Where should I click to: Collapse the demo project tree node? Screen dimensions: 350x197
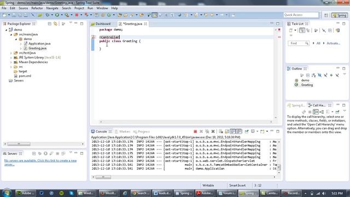coord(7,30)
